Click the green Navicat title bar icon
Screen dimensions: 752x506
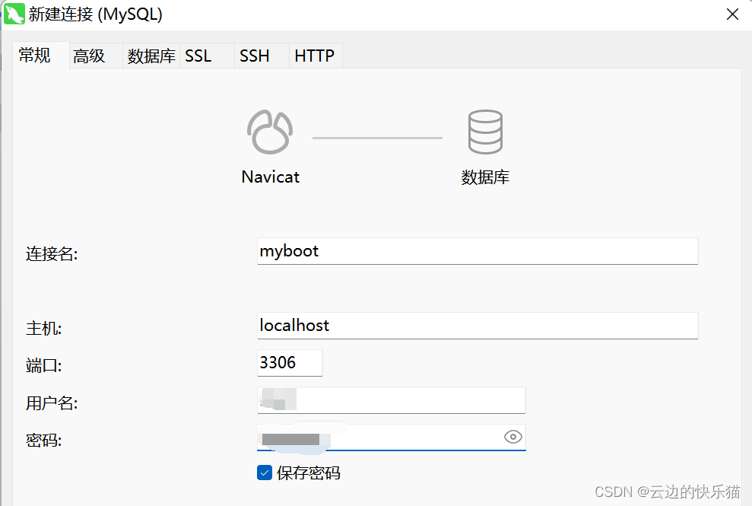pos(14,14)
